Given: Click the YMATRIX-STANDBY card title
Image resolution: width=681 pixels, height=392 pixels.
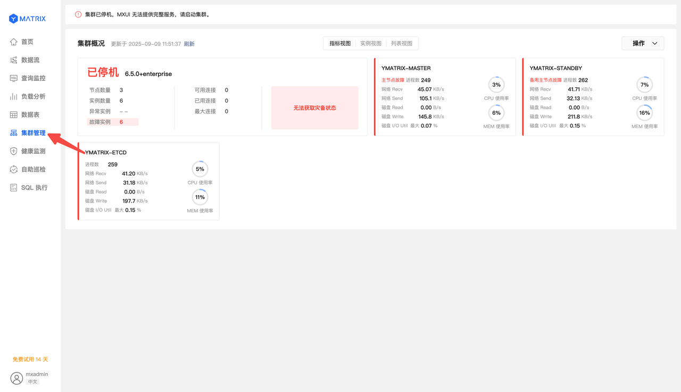Looking at the screenshot, I should pos(556,68).
